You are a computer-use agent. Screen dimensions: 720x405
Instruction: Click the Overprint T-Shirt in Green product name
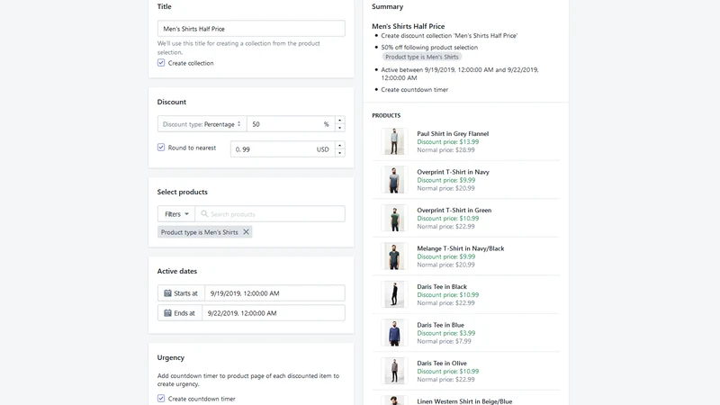click(x=454, y=210)
